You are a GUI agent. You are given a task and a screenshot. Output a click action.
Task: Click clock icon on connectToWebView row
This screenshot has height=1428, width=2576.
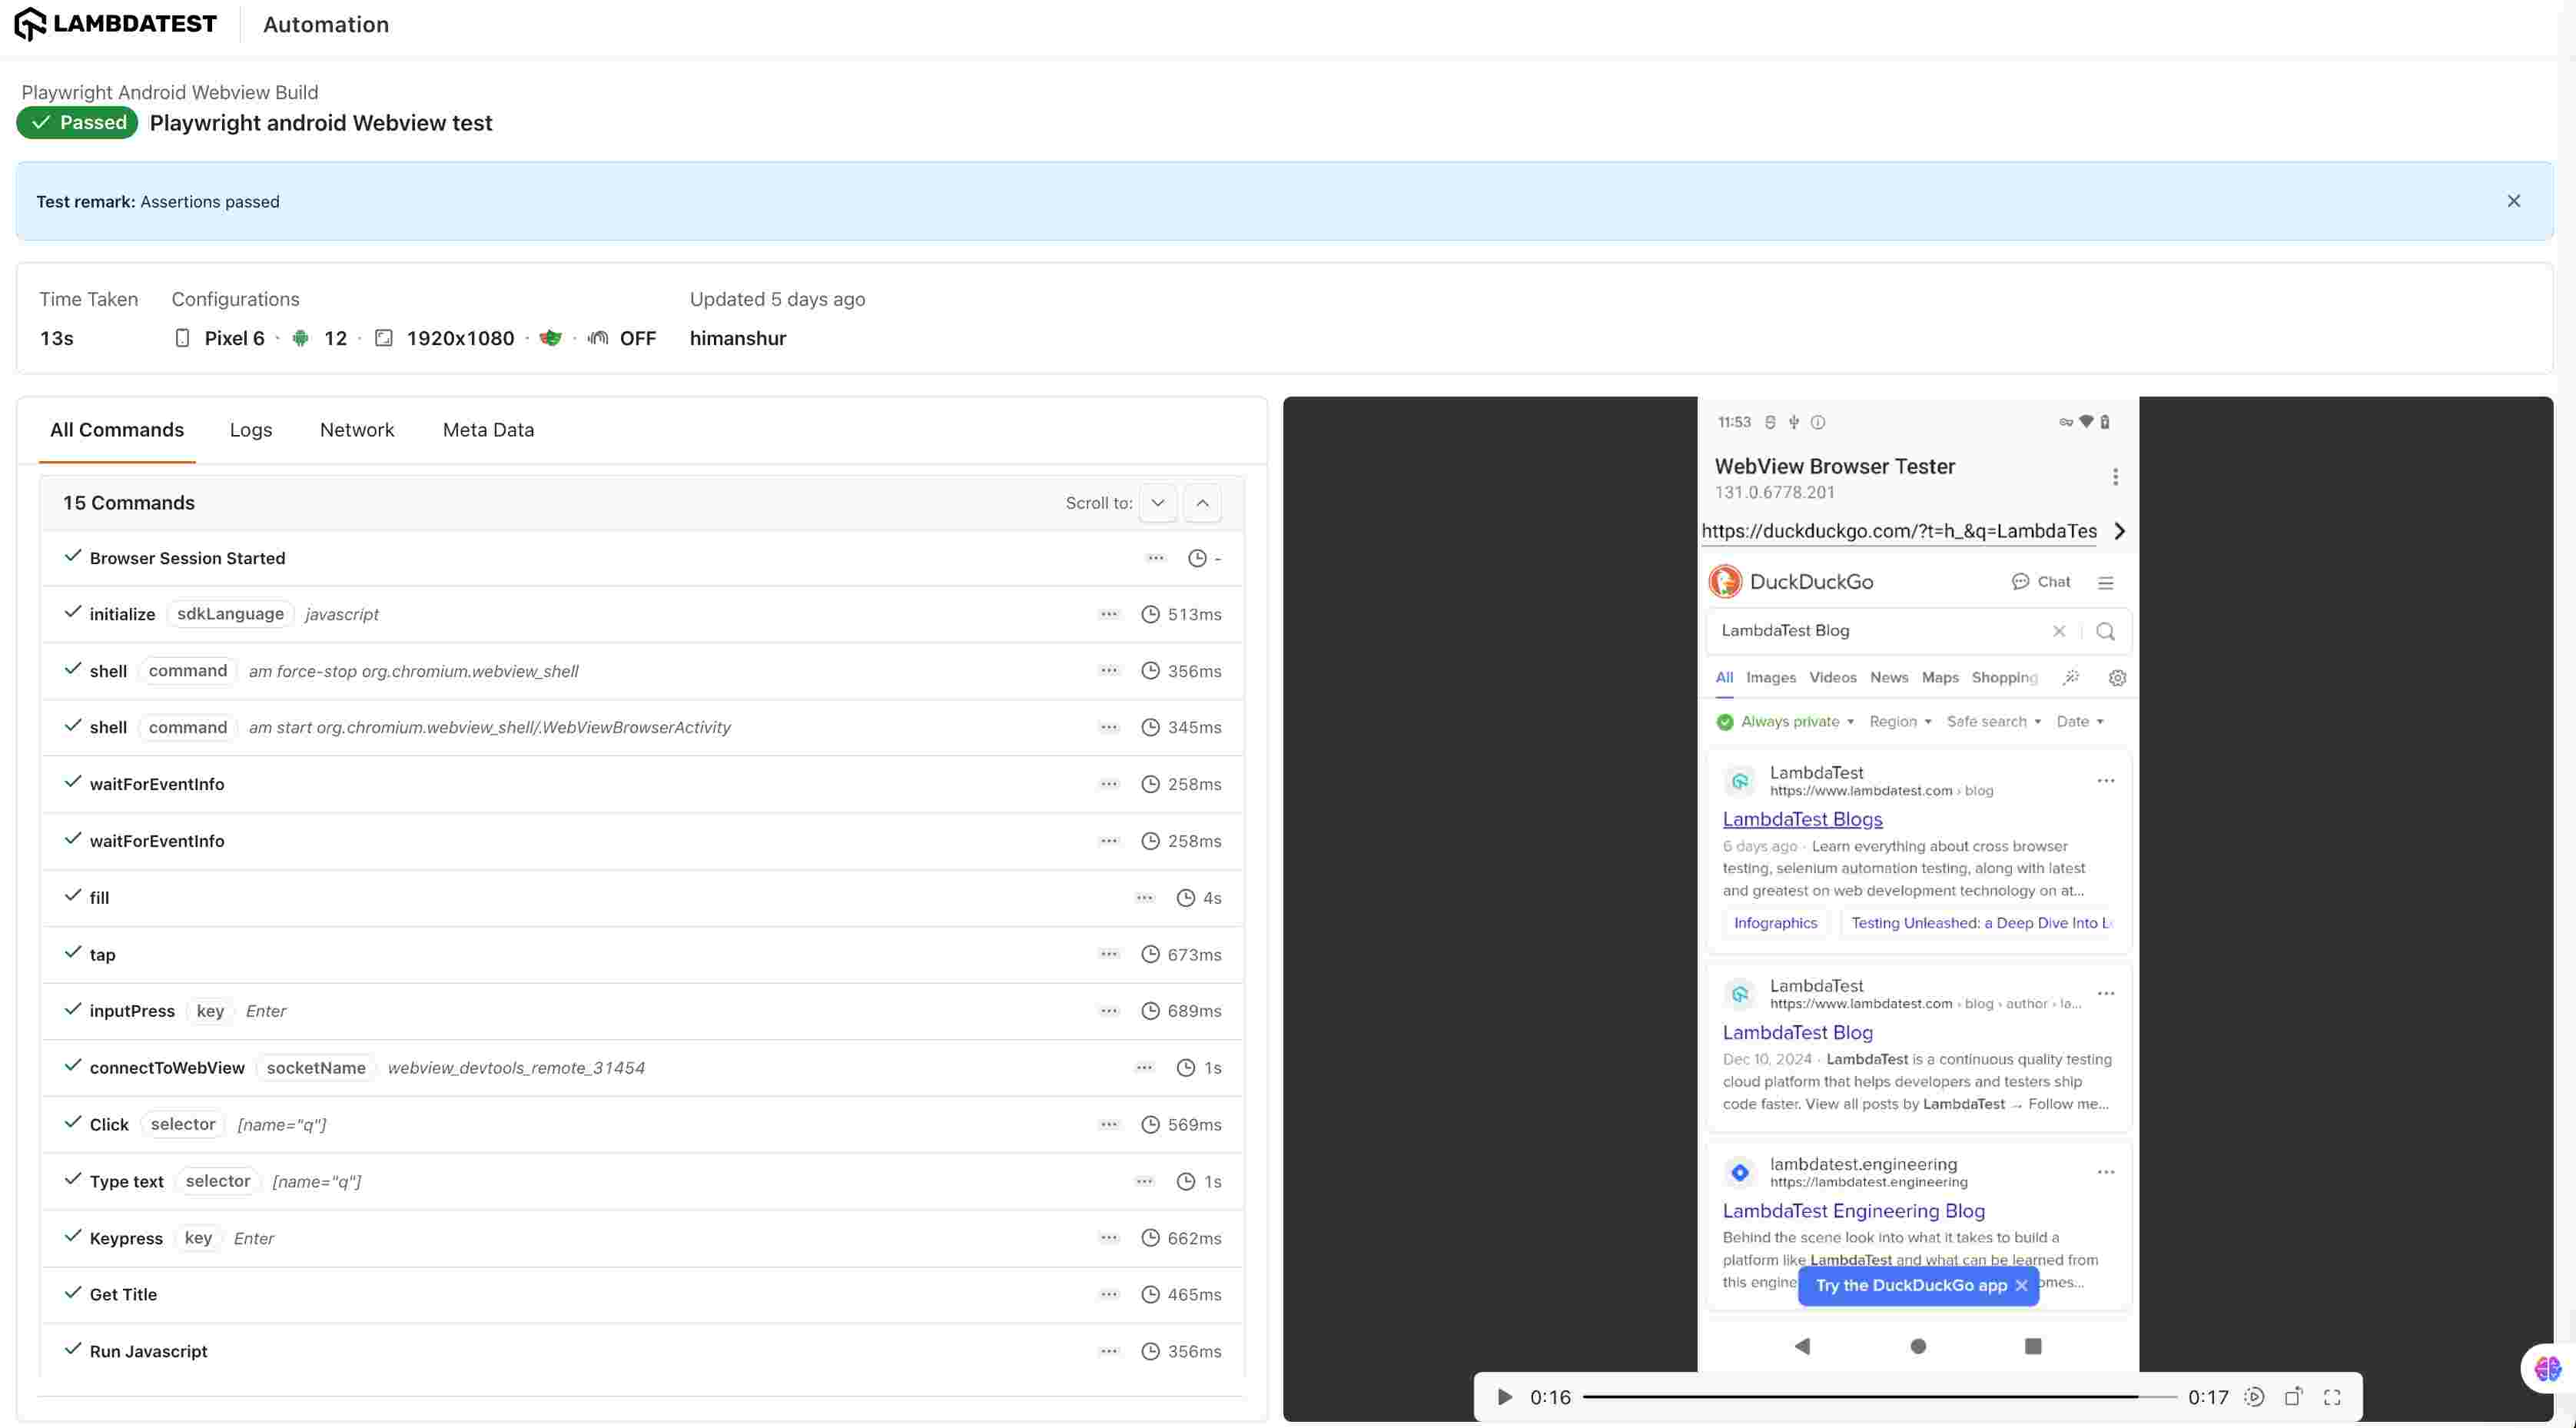[1185, 1068]
